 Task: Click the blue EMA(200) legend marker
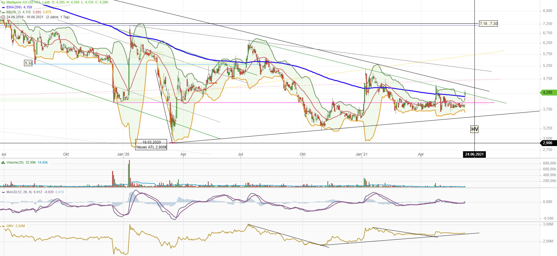pos(3,7)
